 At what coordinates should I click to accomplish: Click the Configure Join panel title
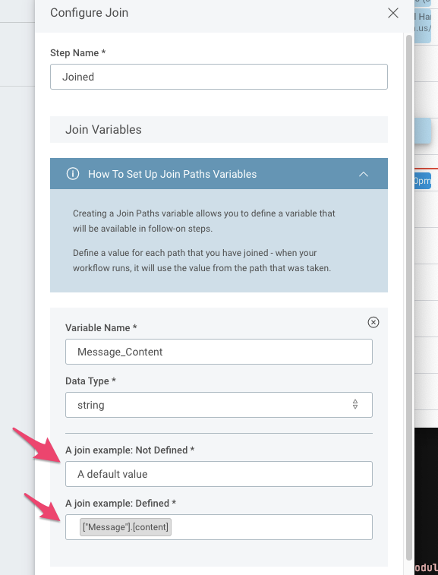click(x=89, y=12)
